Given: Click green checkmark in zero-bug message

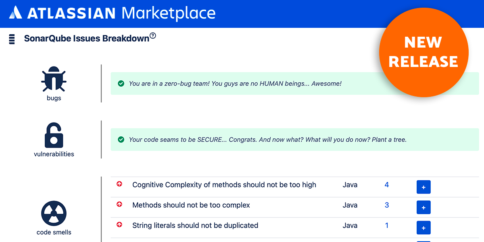Looking at the screenshot, I should (121, 83).
